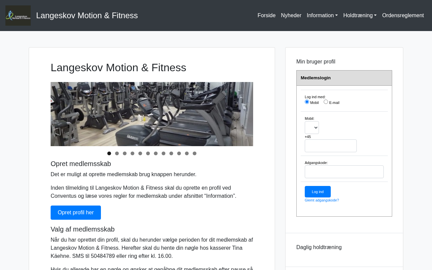Choose the E-mail login radio option
432x270 pixels.
tap(326, 102)
